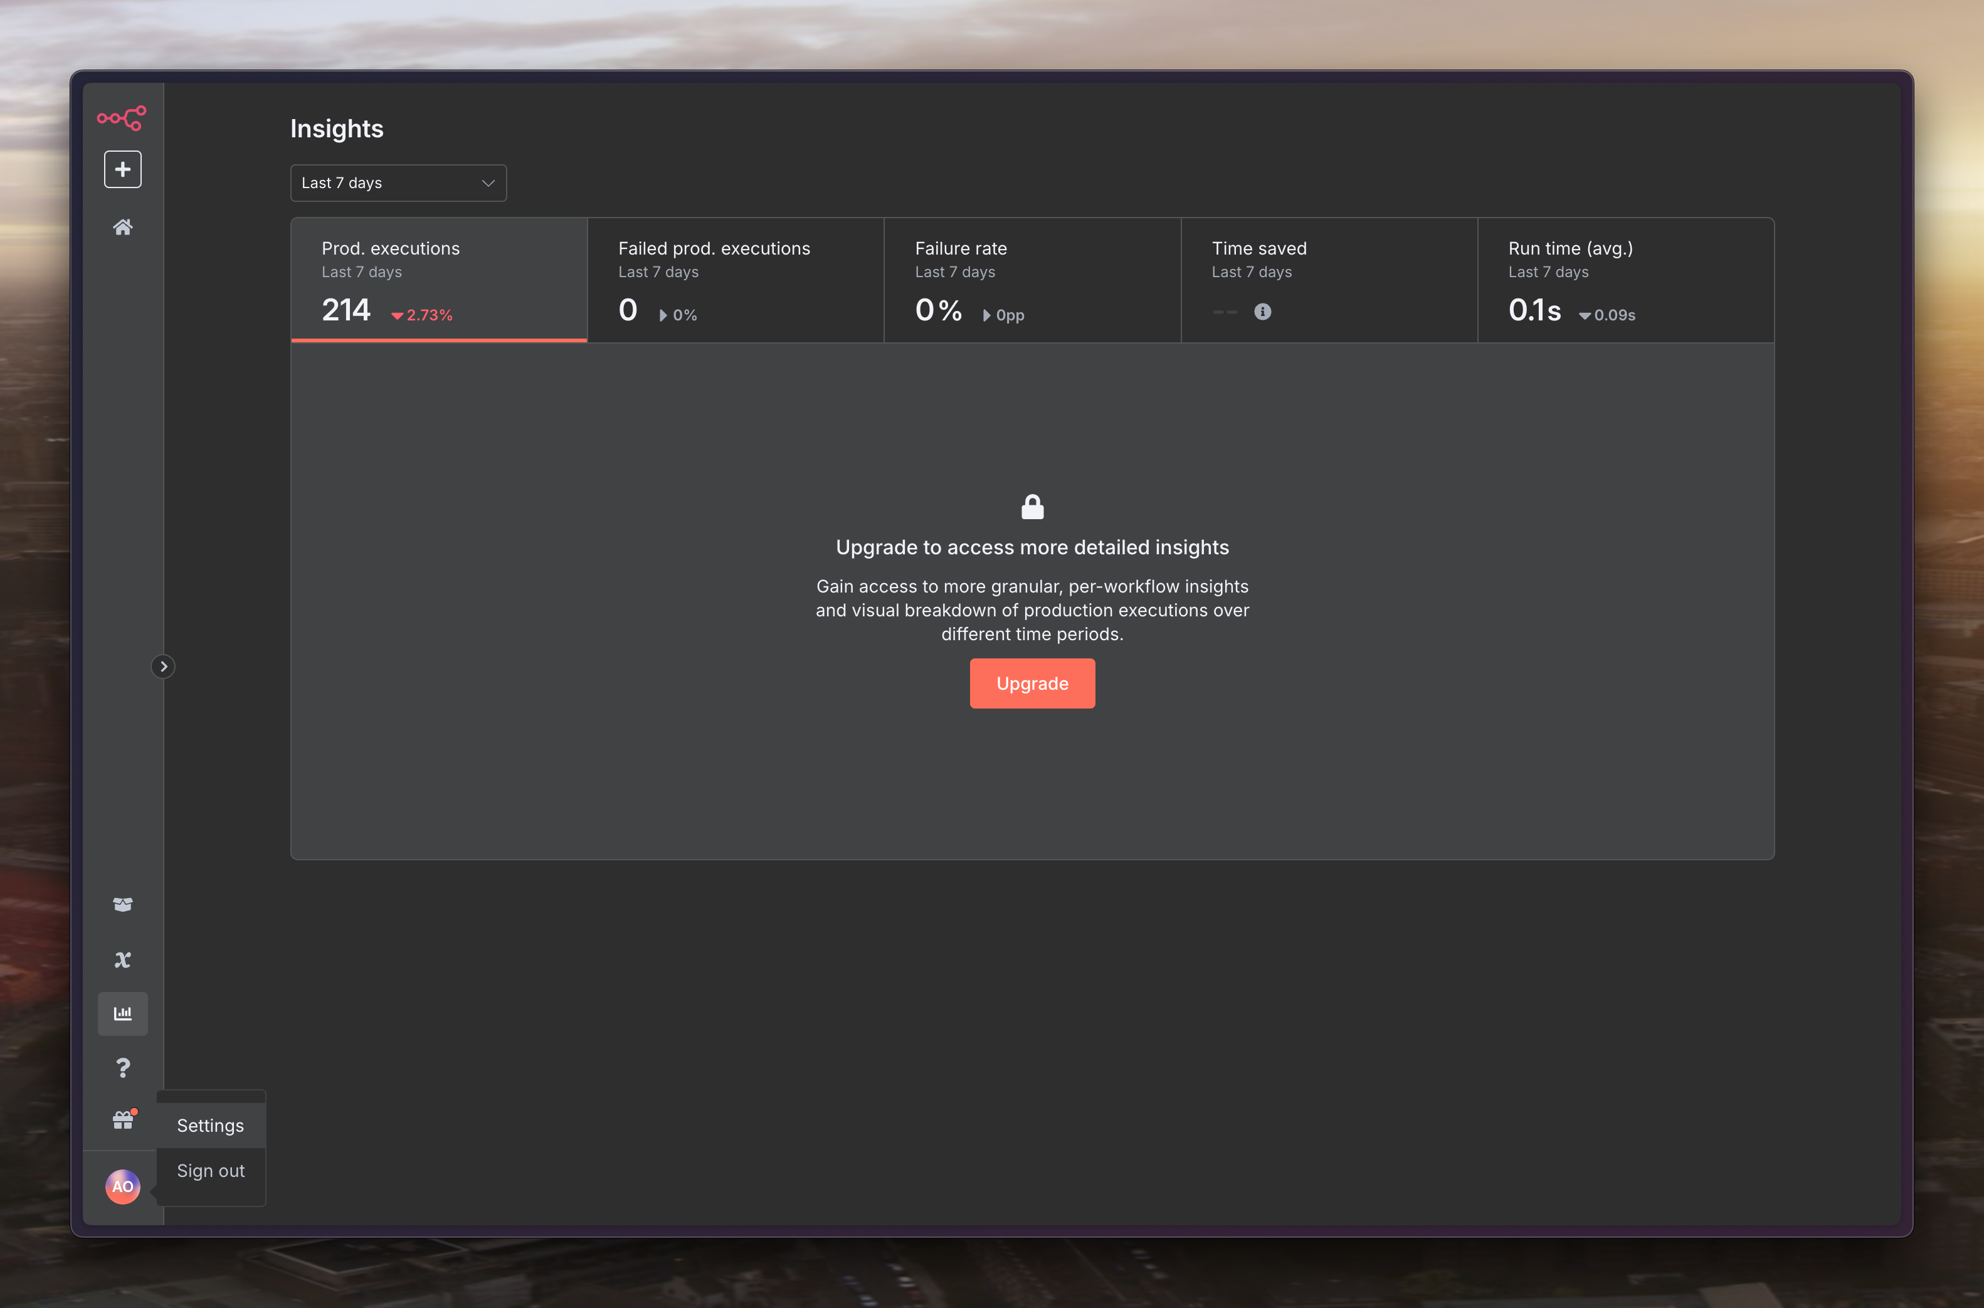Image resolution: width=1984 pixels, height=1308 pixels.
Task: Select the Prod. executions tab
Action: (x=439, y=280)
